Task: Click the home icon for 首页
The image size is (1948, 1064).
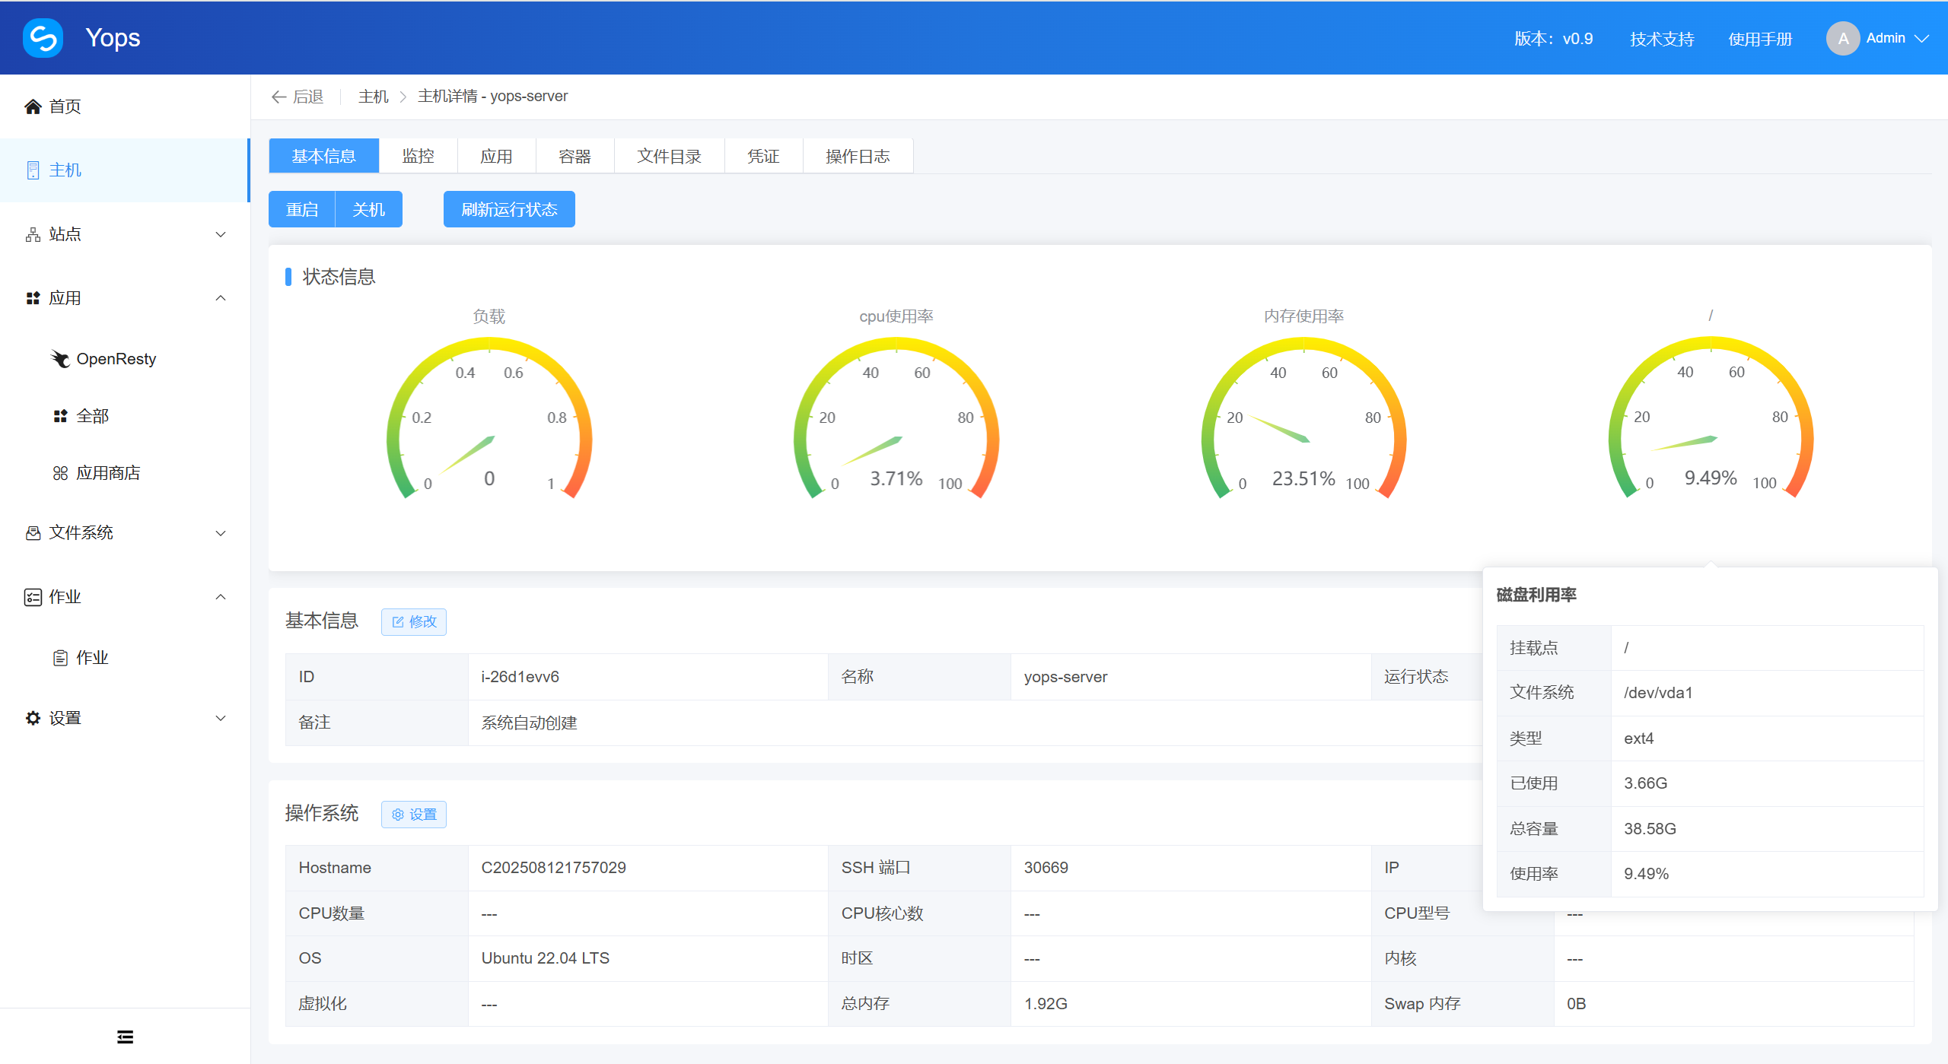Action: [x=33, y=106]
